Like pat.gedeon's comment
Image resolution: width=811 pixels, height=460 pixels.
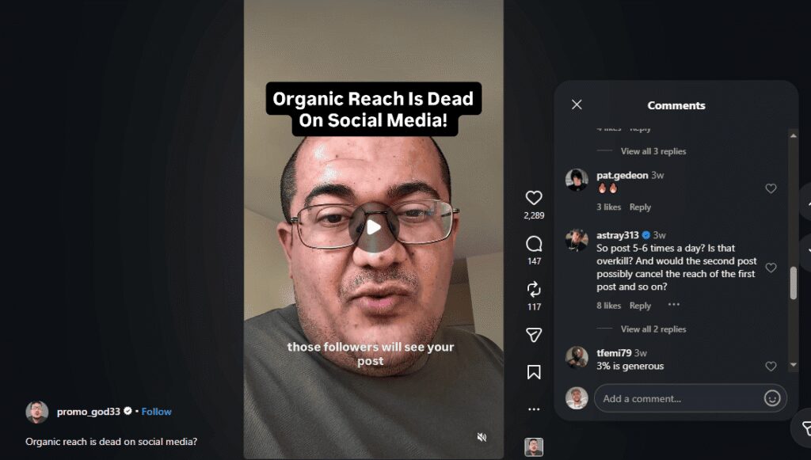[771, 188]
